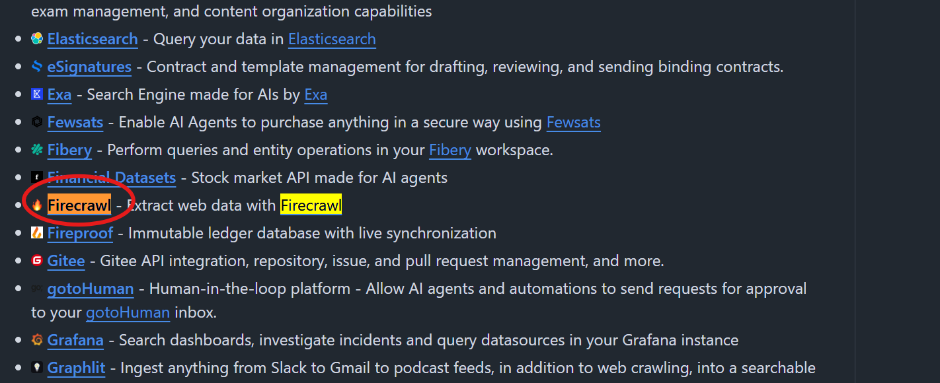Screen dimensions: 940x383
Task: Click the Exa logo icon
Action: click(x=37, y=94)
